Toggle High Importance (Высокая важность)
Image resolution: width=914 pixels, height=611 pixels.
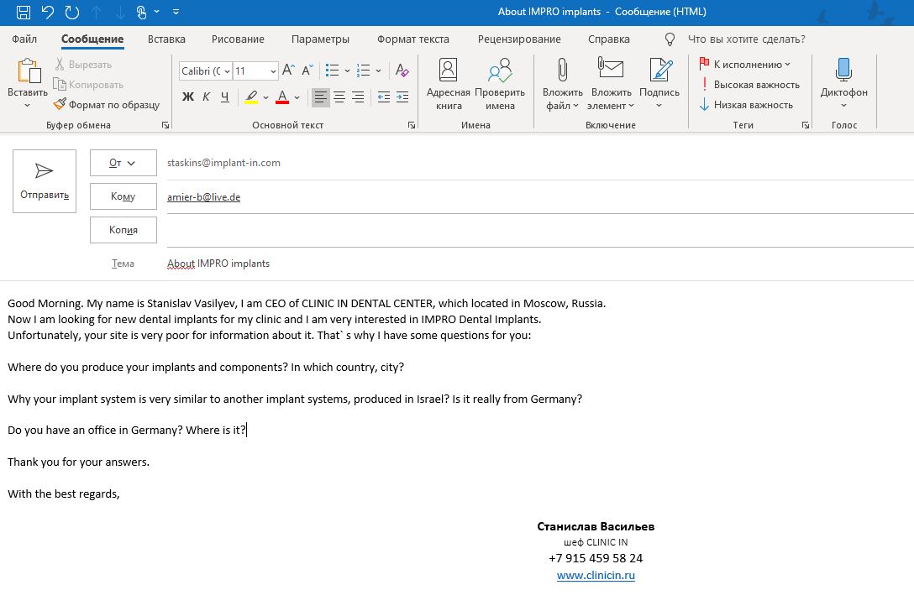(749, 85)
